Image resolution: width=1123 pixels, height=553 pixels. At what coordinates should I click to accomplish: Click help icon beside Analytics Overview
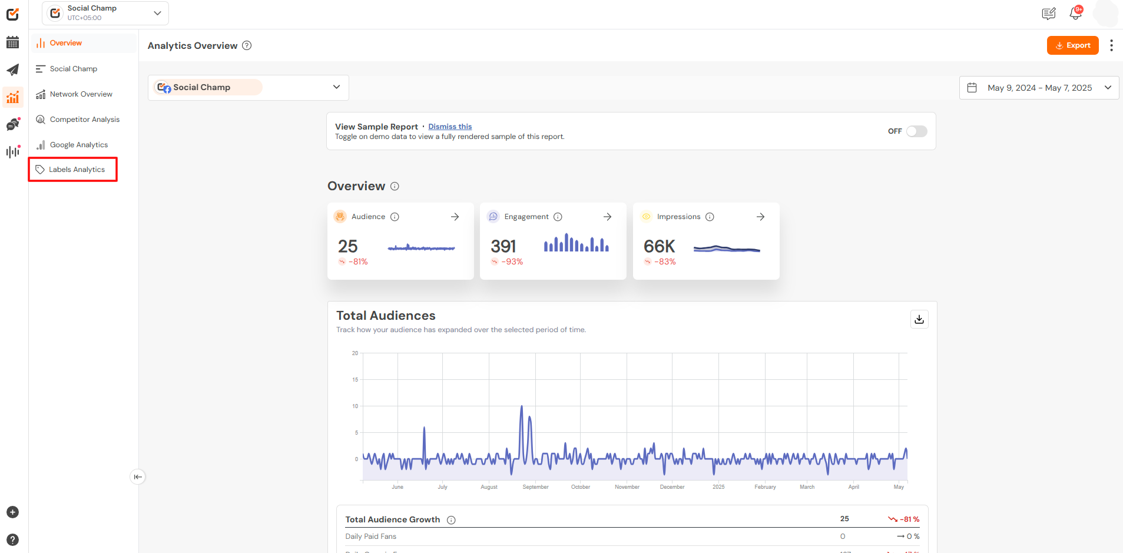coord(247,45)
